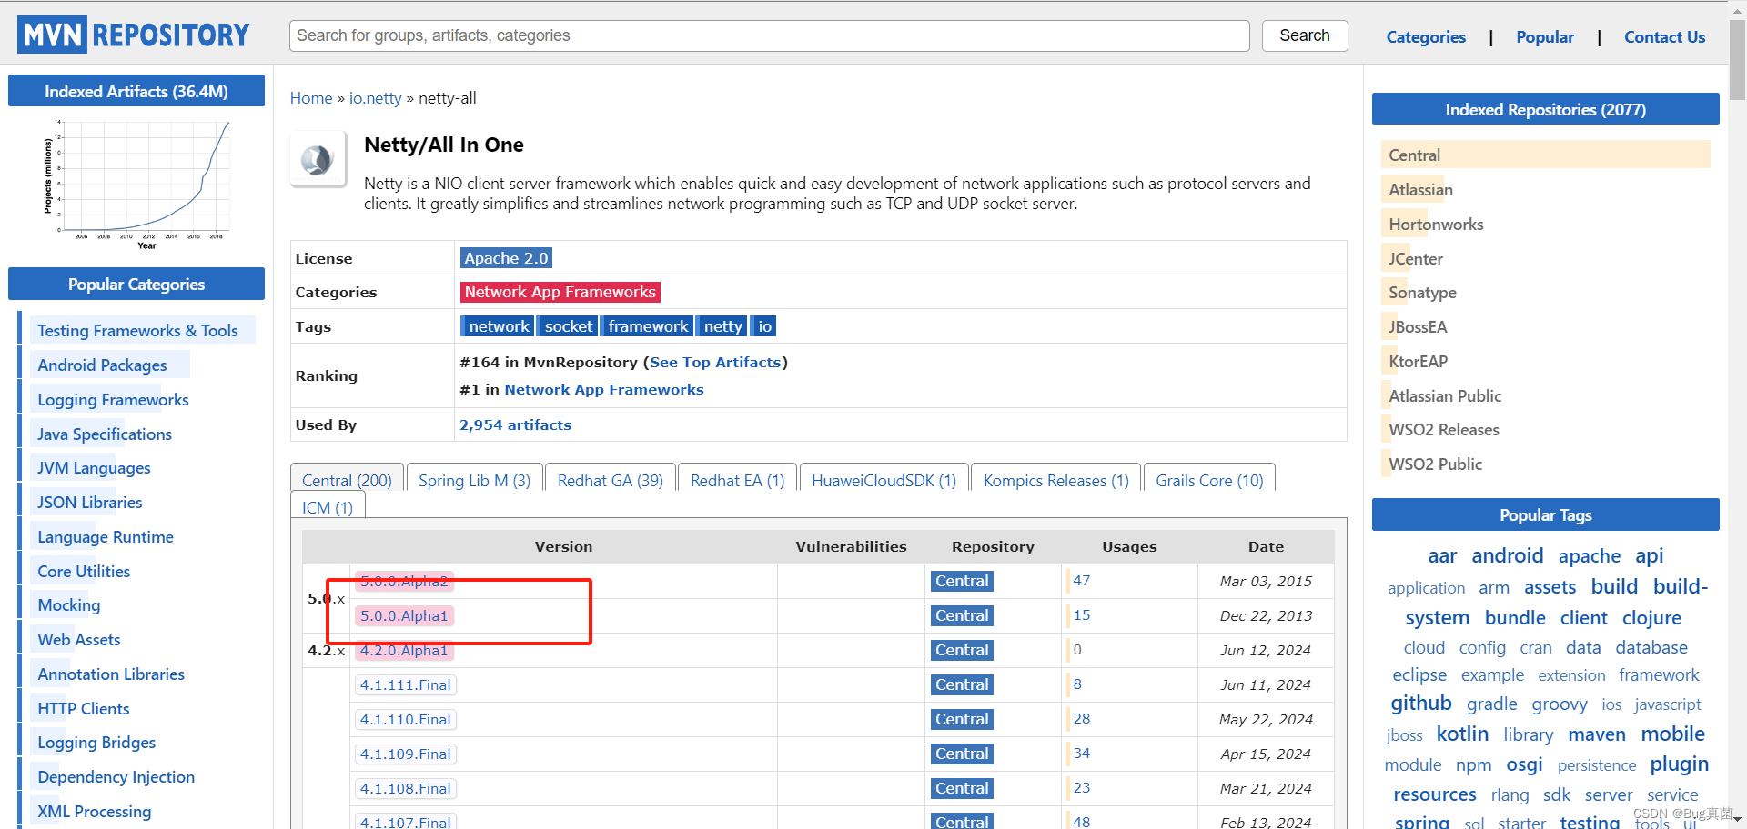Open the Atlassian repository entry

pos(1420,190)
